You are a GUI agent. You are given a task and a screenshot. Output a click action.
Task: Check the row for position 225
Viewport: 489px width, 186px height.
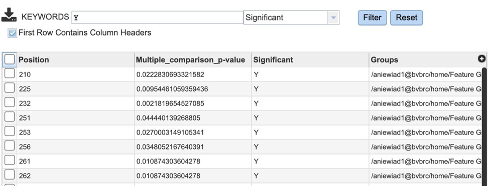click(10, 88)
